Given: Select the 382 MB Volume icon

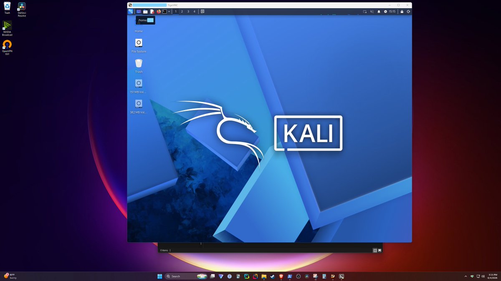Looking at the screenshot, I should [139, 107].
